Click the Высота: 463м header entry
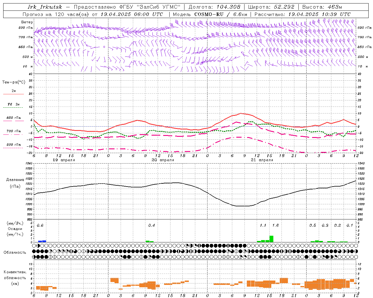Image resolution: width=373 pixels, height=298 pixels. pyautogui.click(x=322, y=7)
